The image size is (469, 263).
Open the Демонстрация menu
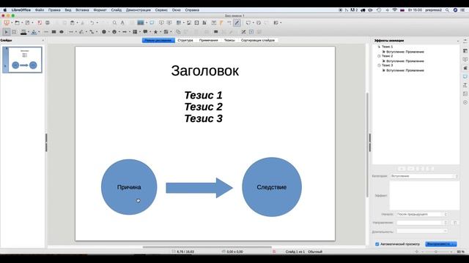[x=139, y=9]
